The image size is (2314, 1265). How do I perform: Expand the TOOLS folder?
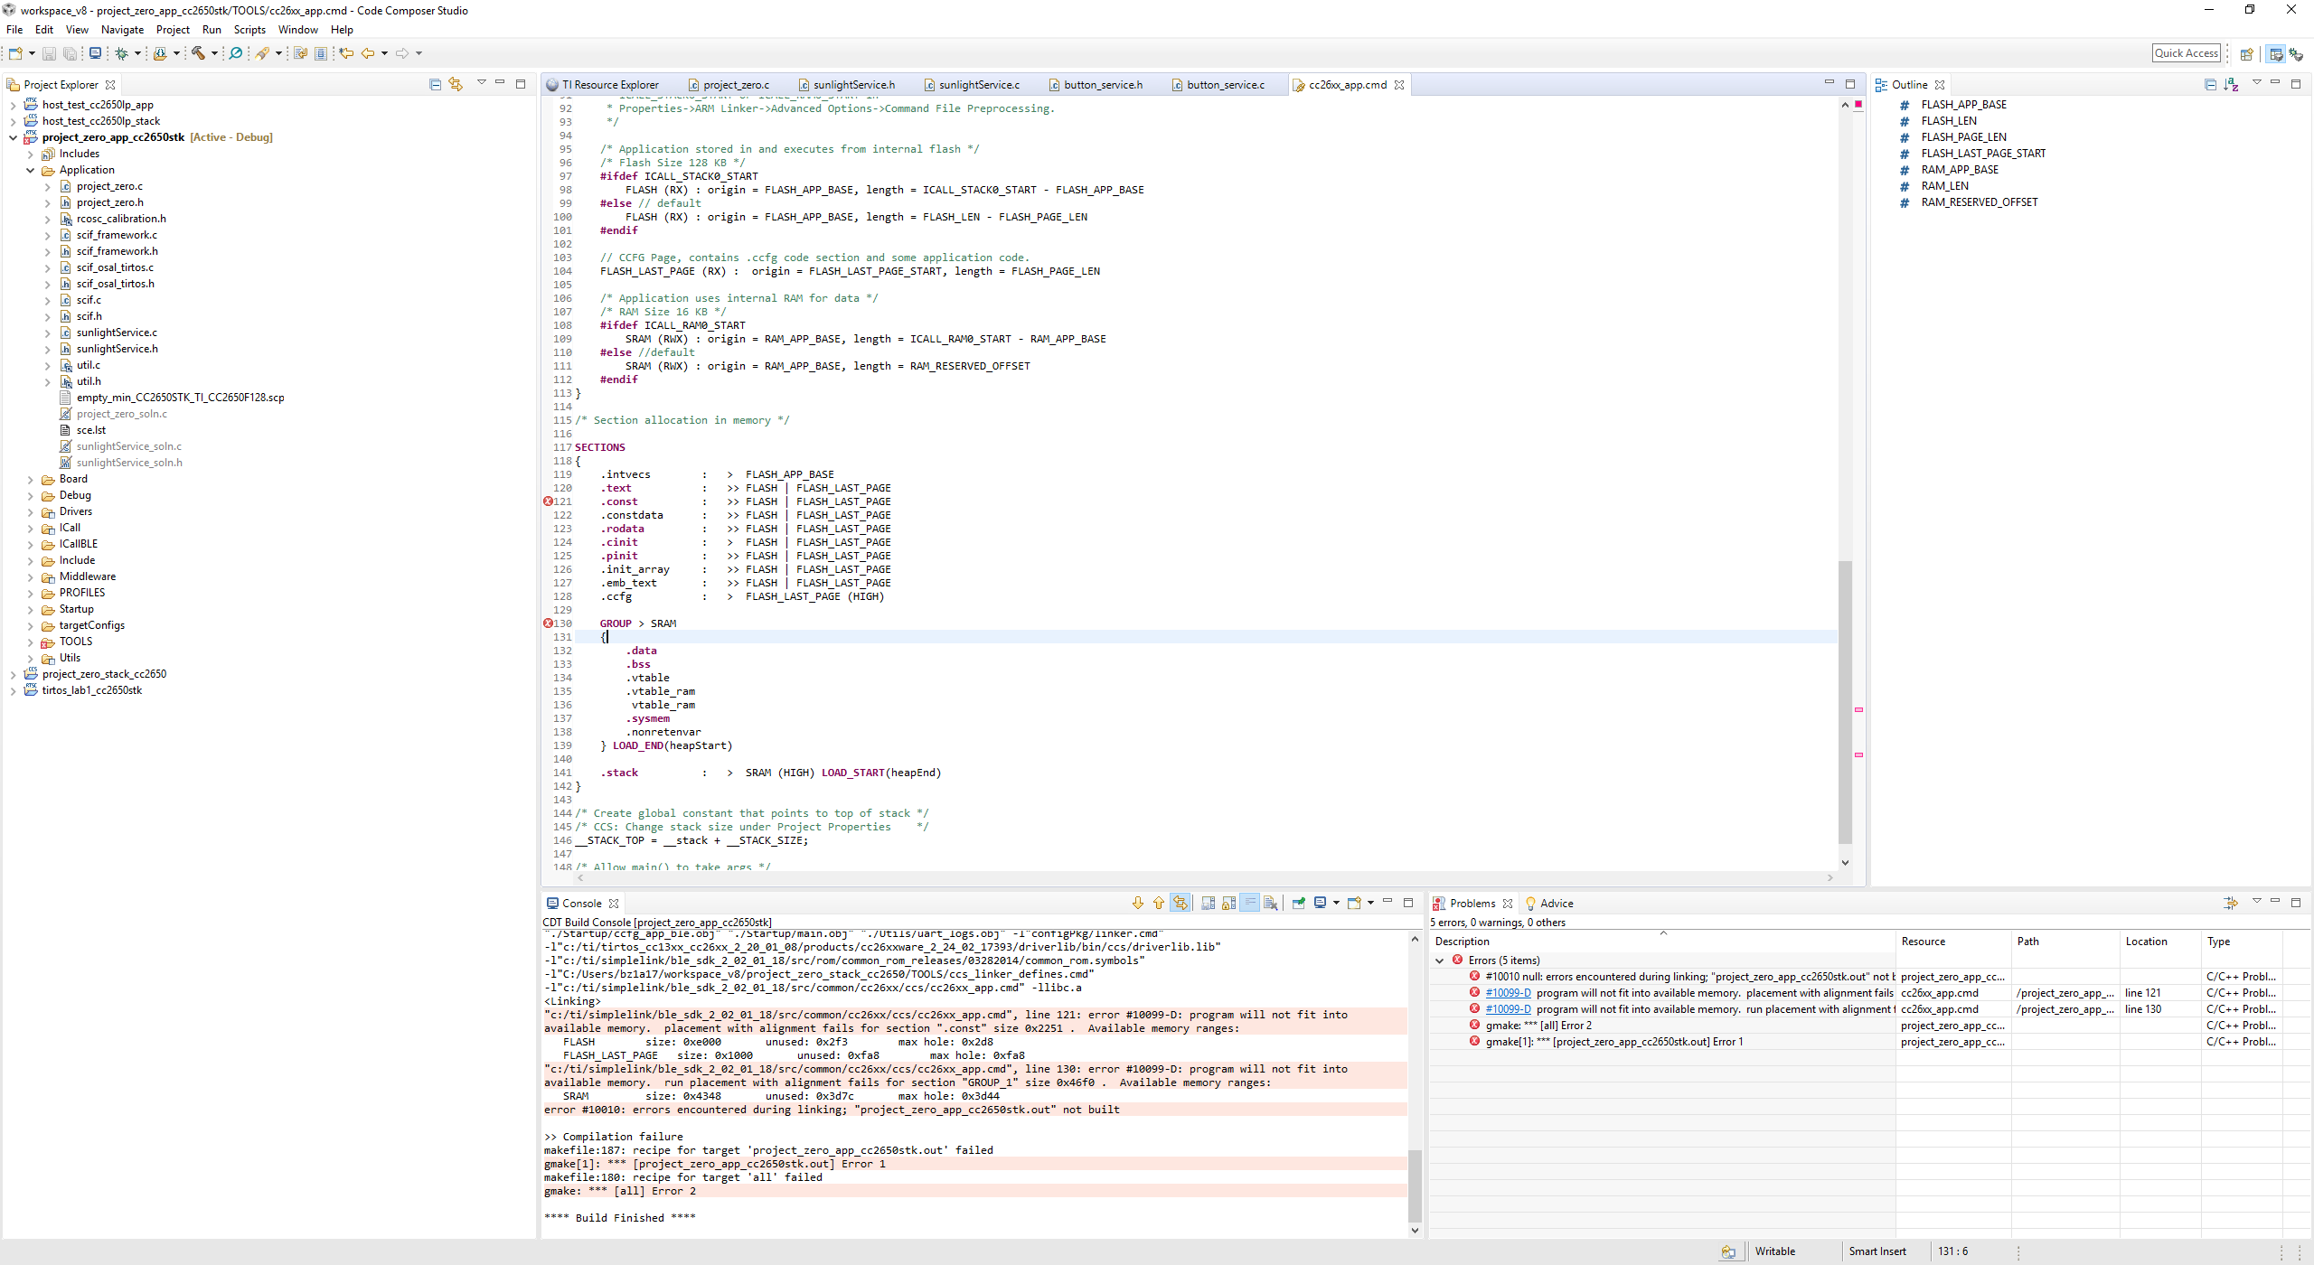(30, 642)
